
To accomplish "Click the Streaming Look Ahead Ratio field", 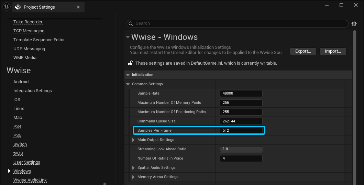I will coord(241,149).
